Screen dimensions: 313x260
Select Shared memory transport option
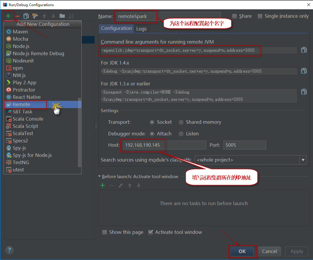tap(181, 122)
